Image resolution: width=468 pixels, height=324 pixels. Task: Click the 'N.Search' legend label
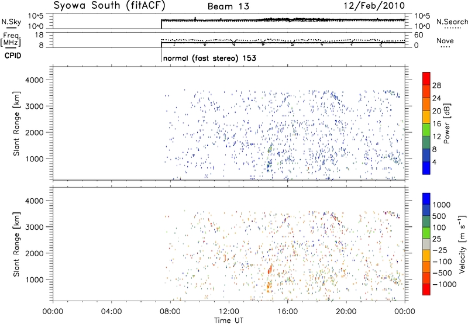[452, 22]
